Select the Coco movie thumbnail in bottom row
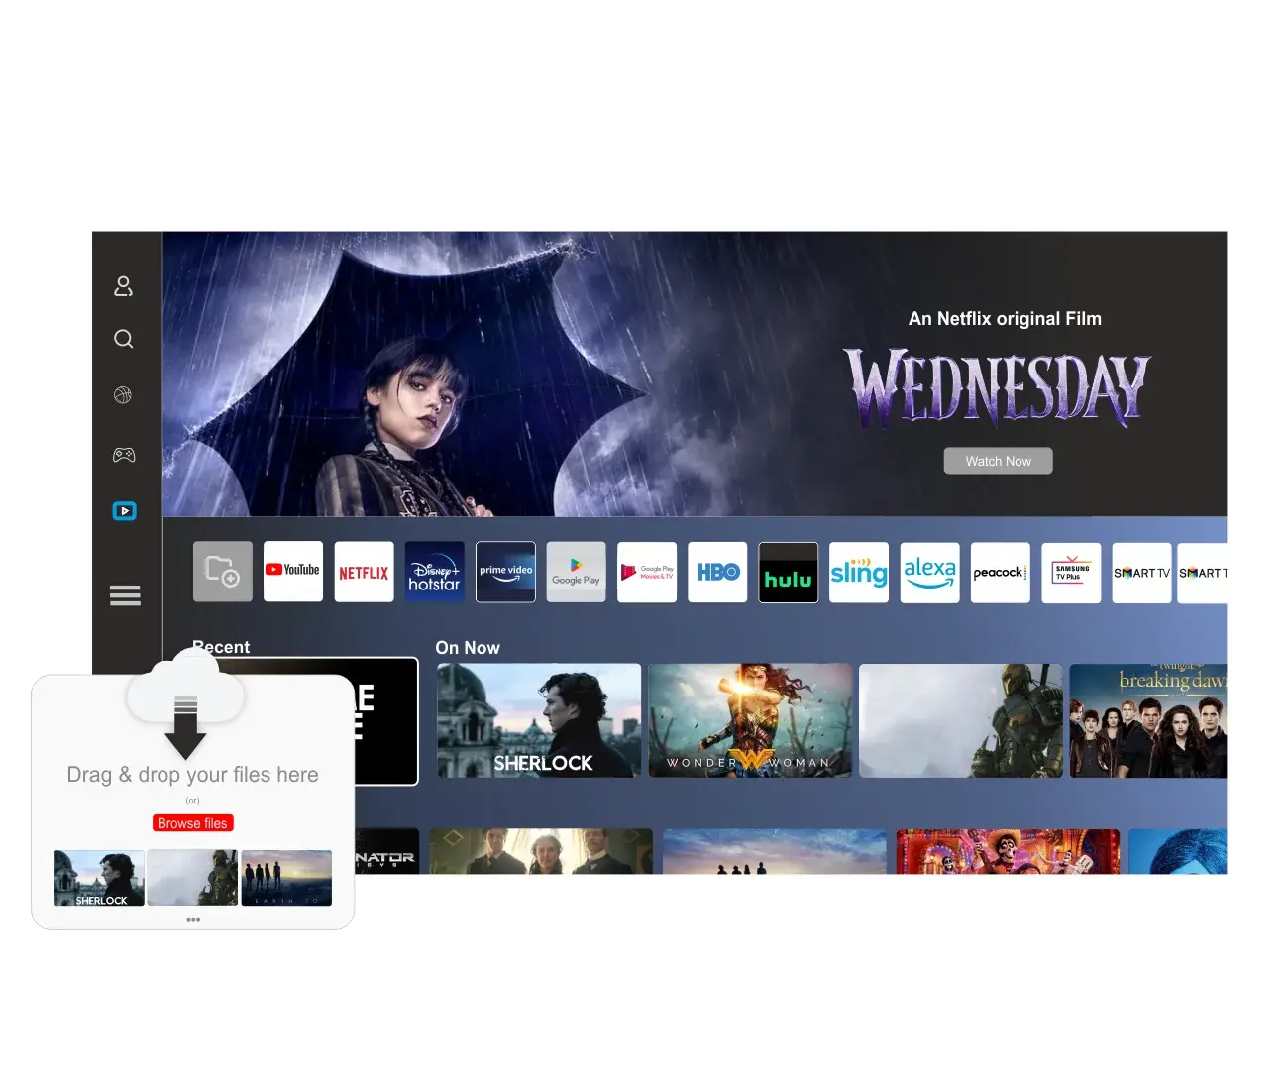Image resolution: width=1288 pixels, height=1070 pixels. click(1009, 851)
